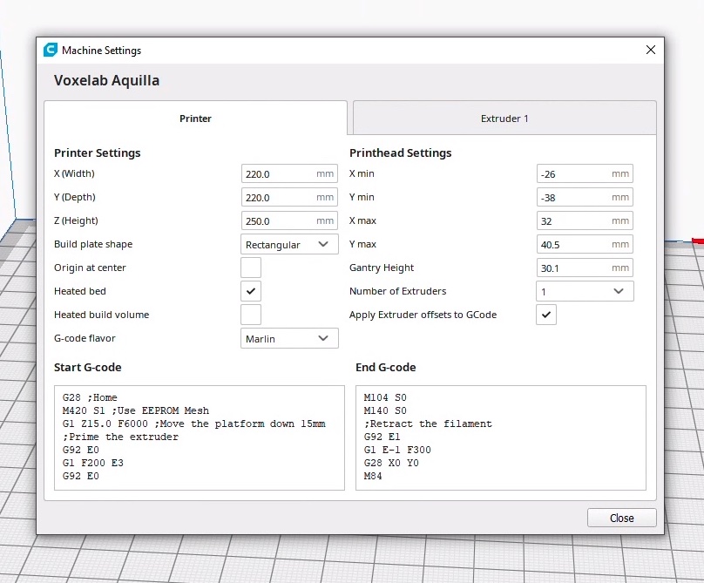The image size is (704, 583).
Task: Click the 'M84' line in End G-code
Action: pyautogui.click(x=373, y=476)
